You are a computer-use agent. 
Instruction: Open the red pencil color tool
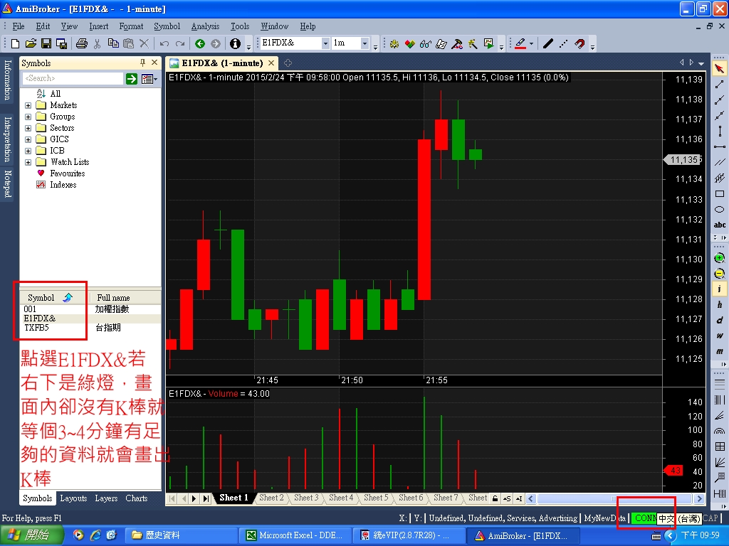coord(520,43)
